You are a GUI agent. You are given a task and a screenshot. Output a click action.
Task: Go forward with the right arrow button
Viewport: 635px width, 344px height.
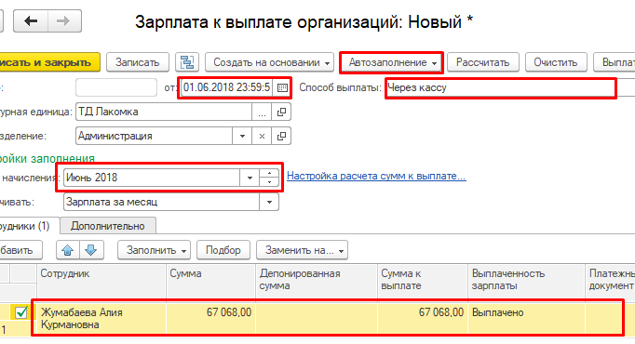pos(64,21)
